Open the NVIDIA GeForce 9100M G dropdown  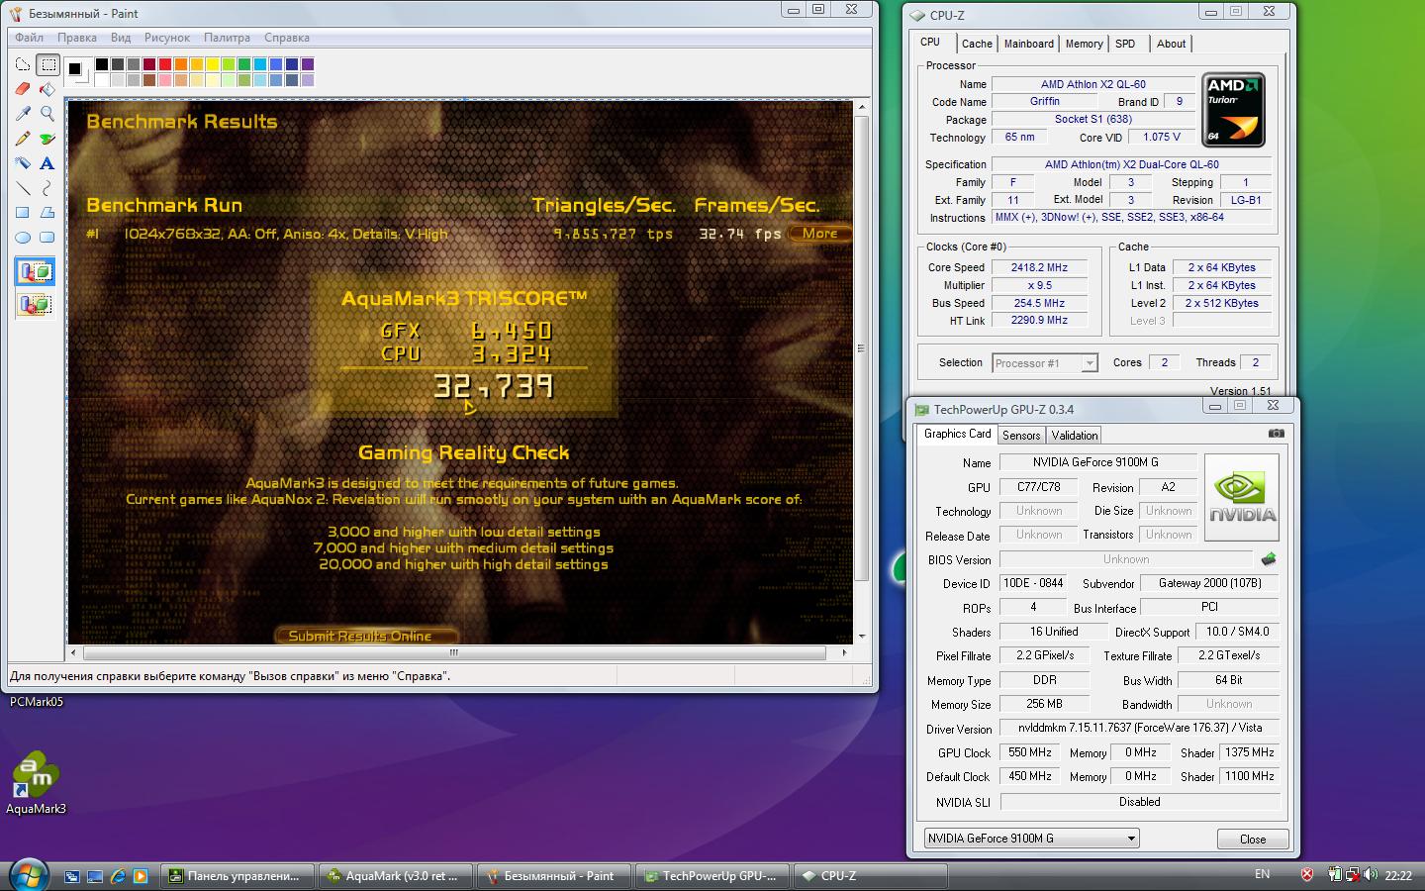[x=1032, y=839]
